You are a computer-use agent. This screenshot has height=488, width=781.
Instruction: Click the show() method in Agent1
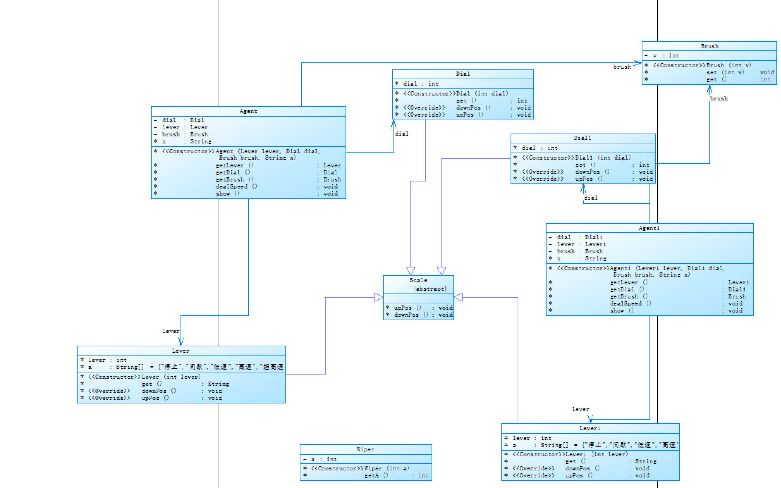tap(622, 310)
